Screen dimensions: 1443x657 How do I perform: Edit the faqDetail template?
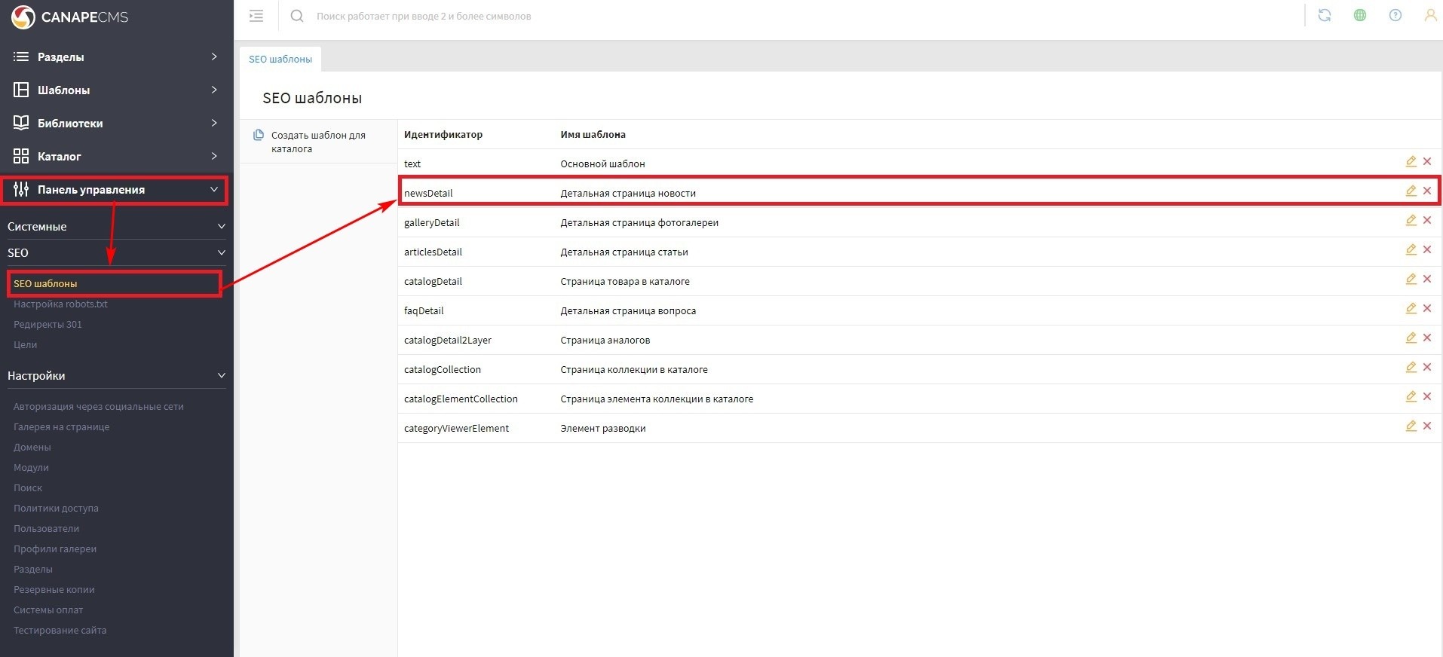point(1411,308)
